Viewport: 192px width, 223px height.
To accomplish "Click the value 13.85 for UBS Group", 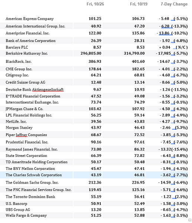I will click(139, 210).
